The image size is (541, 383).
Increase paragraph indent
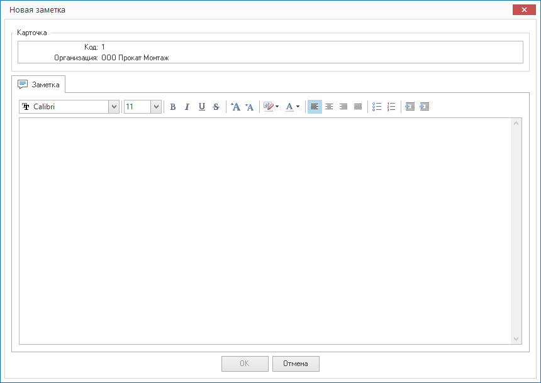coord(425,107)
